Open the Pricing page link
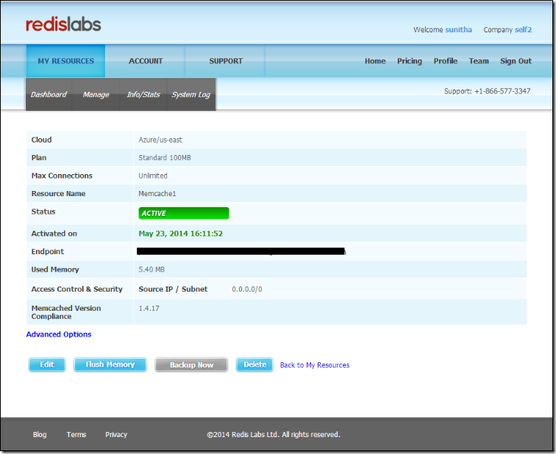Image resolution: width=556 pixels, height=454 pixels. pyautogui.click(x=410, y=61)
